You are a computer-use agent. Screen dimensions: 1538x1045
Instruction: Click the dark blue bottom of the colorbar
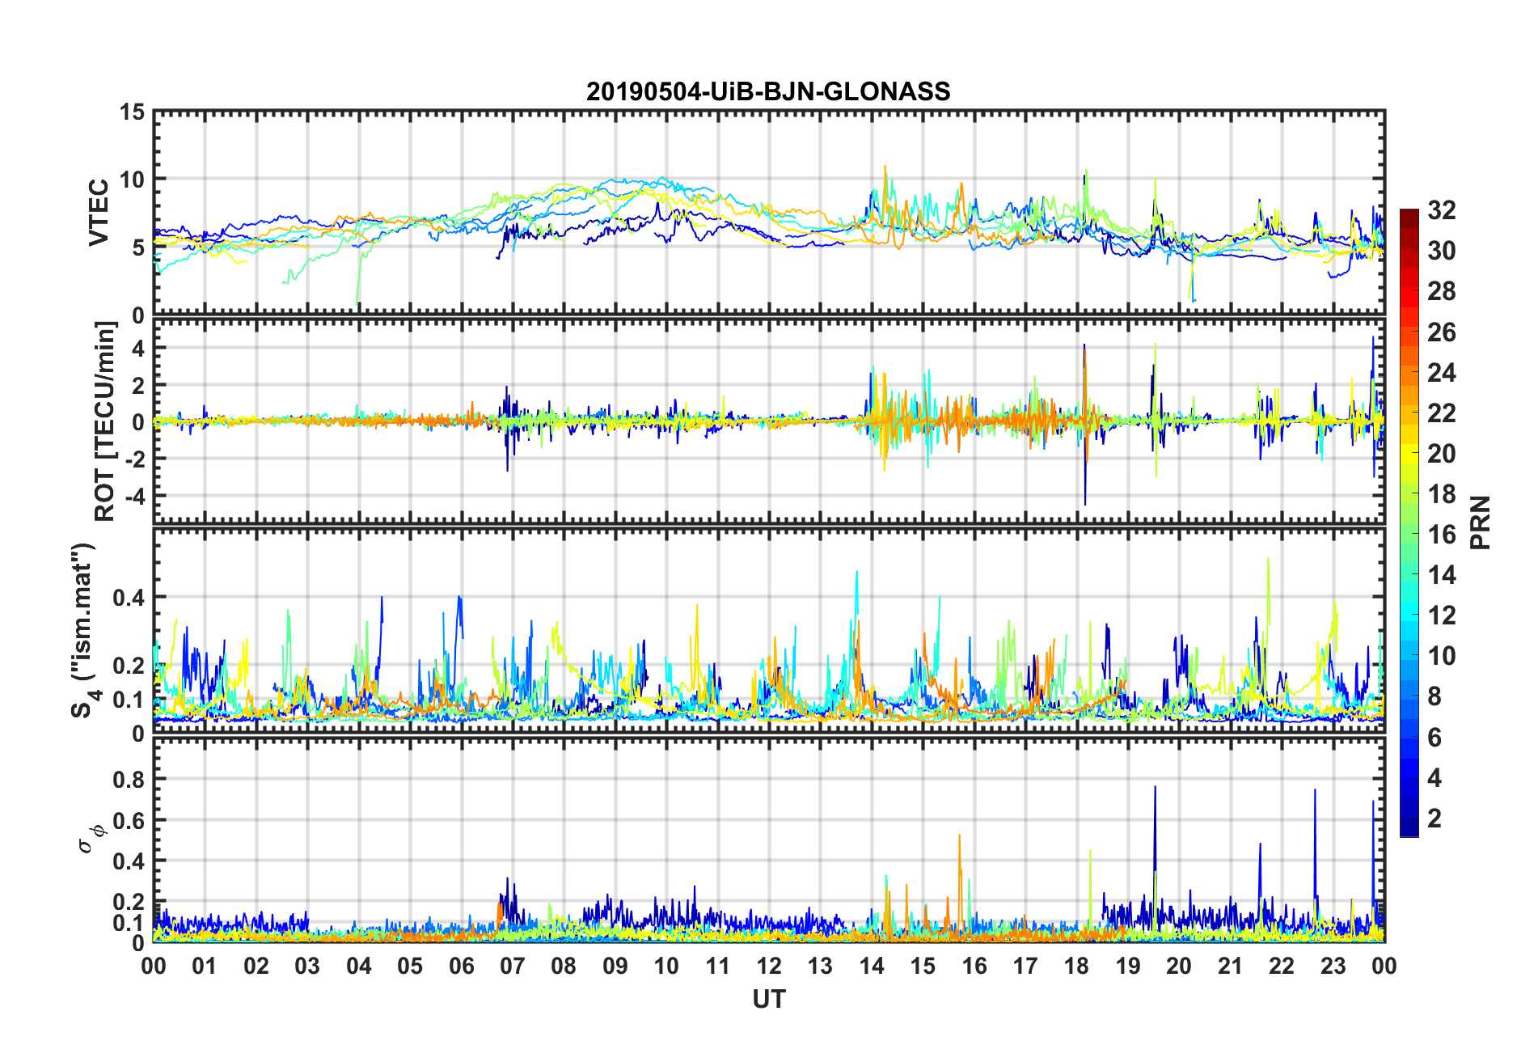pyautogui.click(x=1409, y=828)
